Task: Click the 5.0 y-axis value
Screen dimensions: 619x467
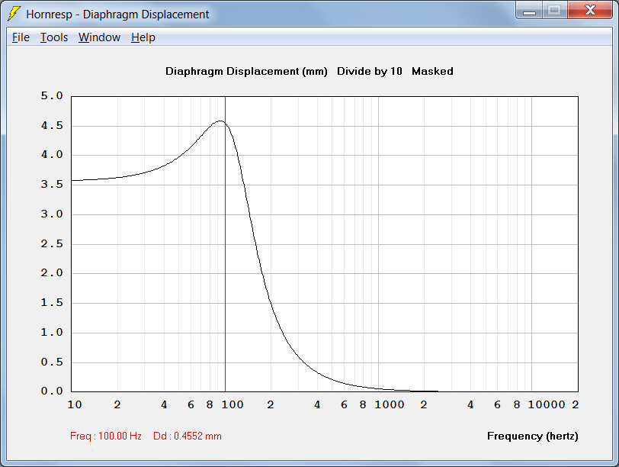Action: [x=52, y=96]
